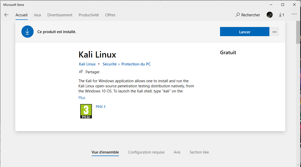Click the vertical scrollbar thumb

pos(298,32)
